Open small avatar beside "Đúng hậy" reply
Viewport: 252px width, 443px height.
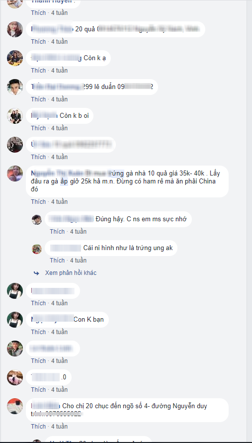37,220
